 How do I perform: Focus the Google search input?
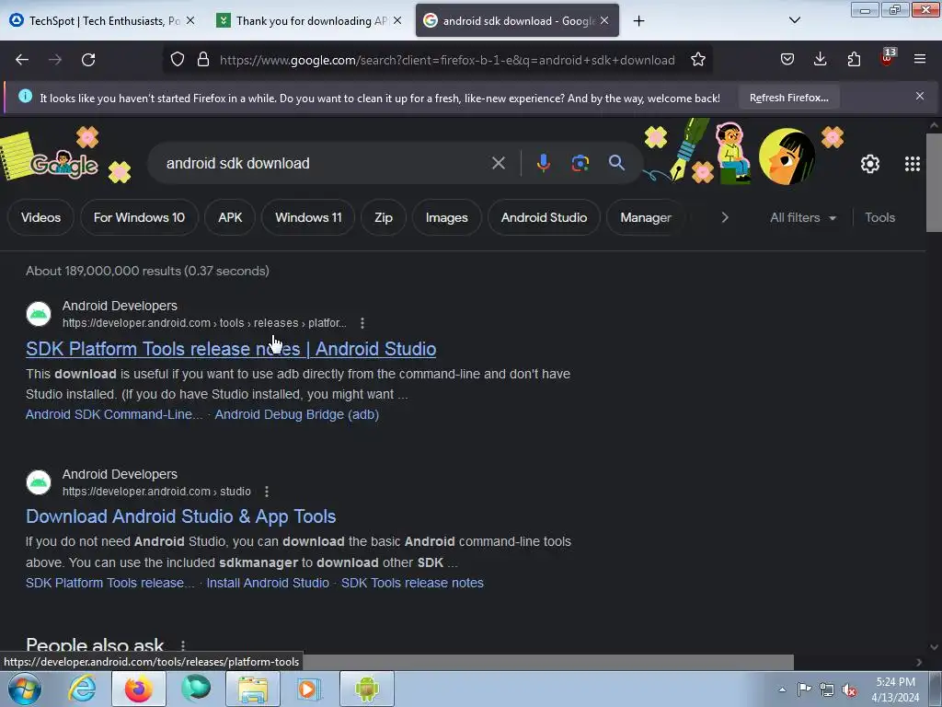tap(325, 163)
